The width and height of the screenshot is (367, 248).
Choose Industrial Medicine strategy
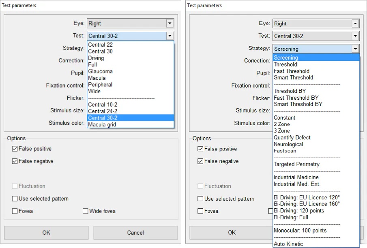[x=316, y=177]
